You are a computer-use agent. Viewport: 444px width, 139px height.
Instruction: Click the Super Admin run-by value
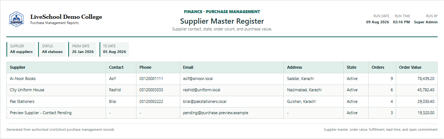426,22
